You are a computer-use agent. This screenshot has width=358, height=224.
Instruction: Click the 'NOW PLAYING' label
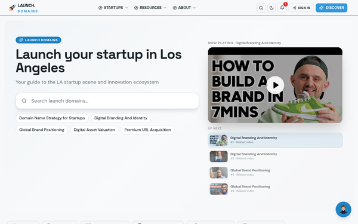pyautogui.click(x=221, y=43)
